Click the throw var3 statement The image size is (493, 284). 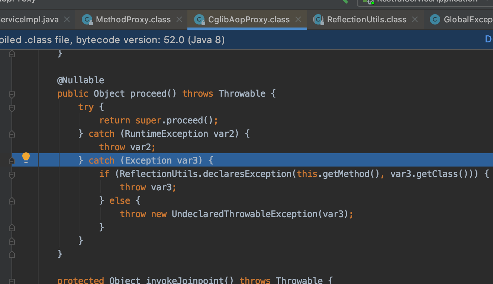(148, 187)
